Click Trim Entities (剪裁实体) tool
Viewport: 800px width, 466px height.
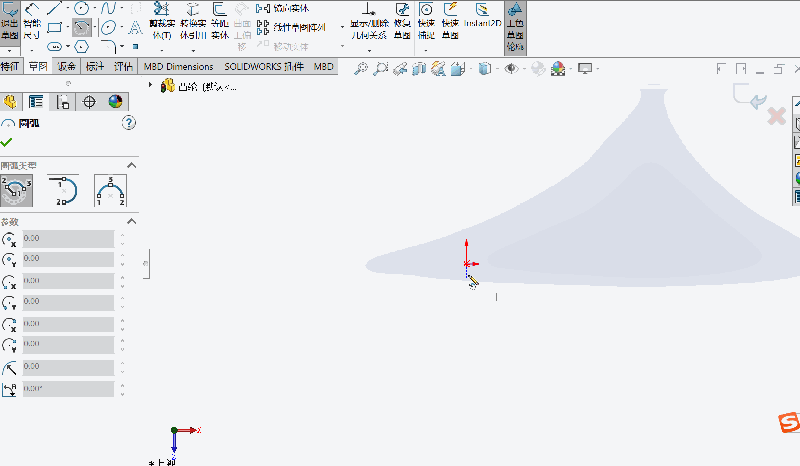point(162,21)
